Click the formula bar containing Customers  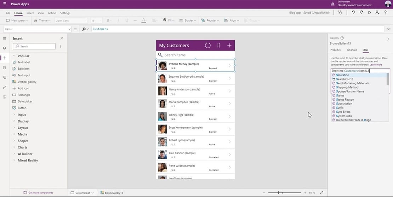click(x=238, y=29)
